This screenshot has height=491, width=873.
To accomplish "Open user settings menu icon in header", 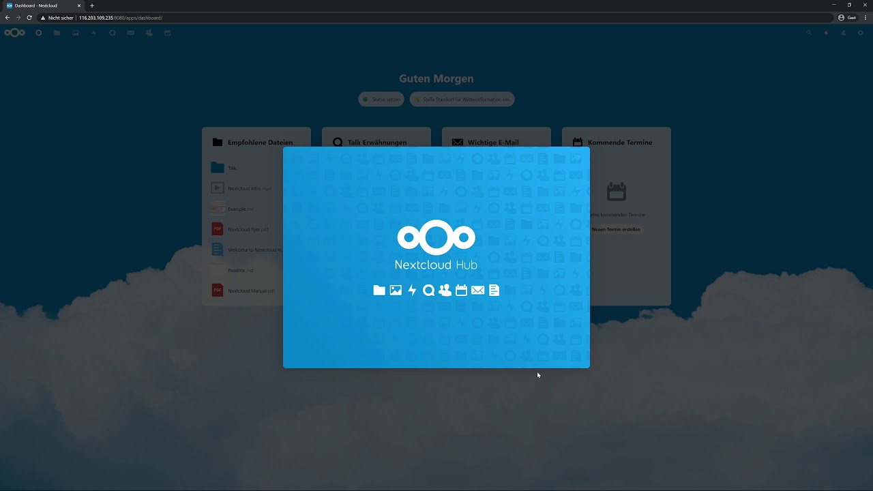I will (x=860, y=33).
